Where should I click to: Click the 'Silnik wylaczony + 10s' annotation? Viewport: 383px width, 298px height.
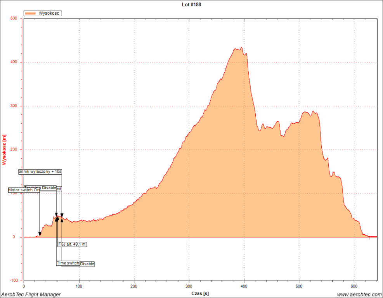click(x=40, y=172)
